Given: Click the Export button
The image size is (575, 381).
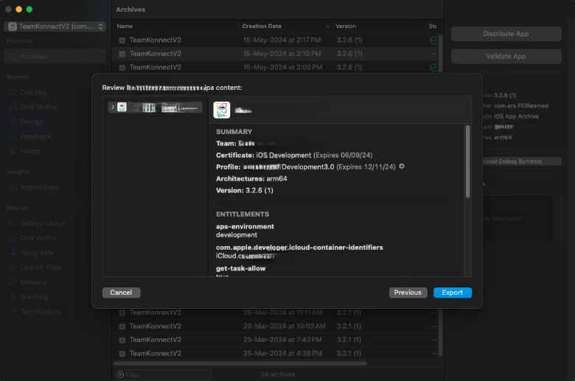Looking at the screenshot, I should (x=452, y=293).
